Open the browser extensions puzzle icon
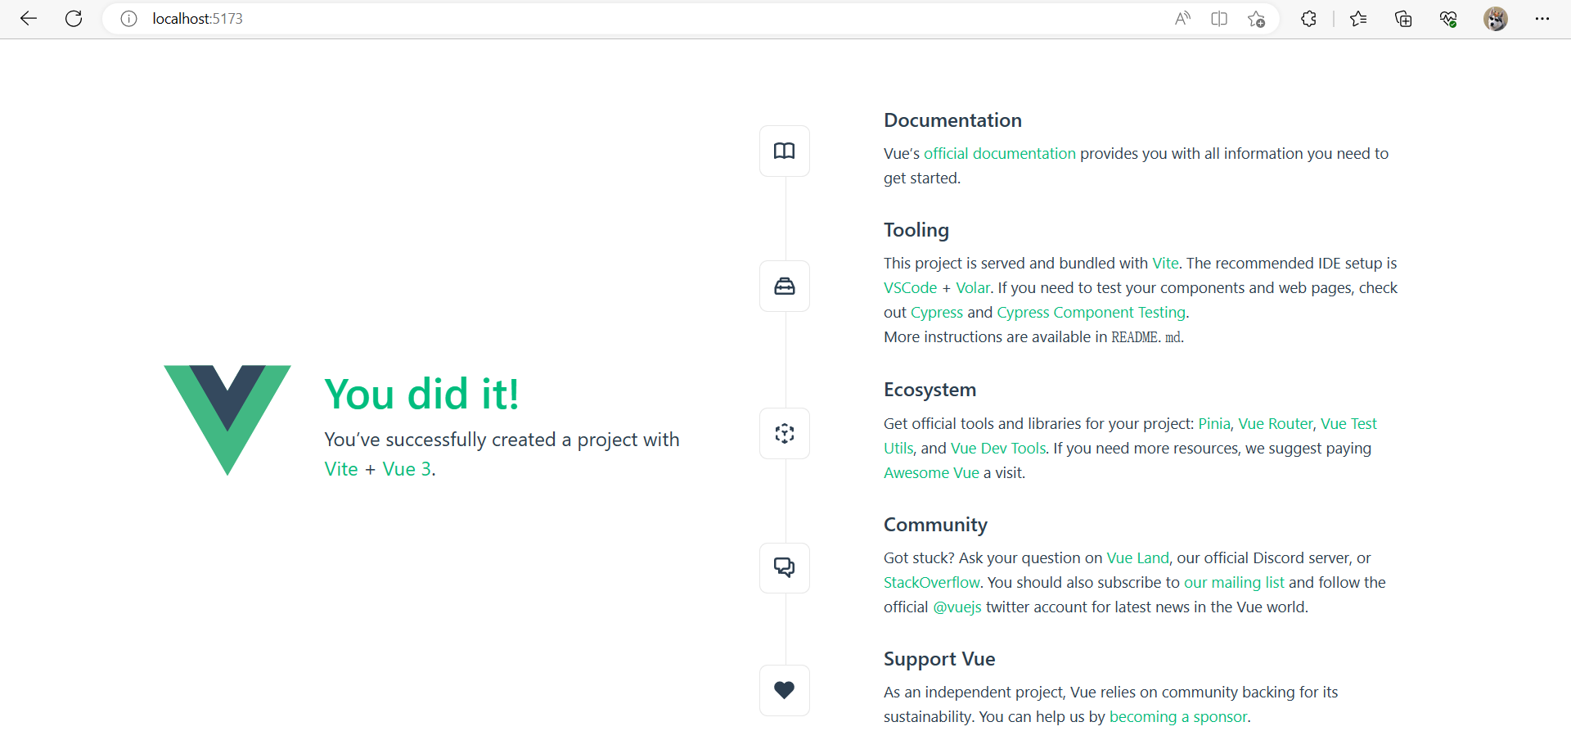 click(x=1308, y=19)
